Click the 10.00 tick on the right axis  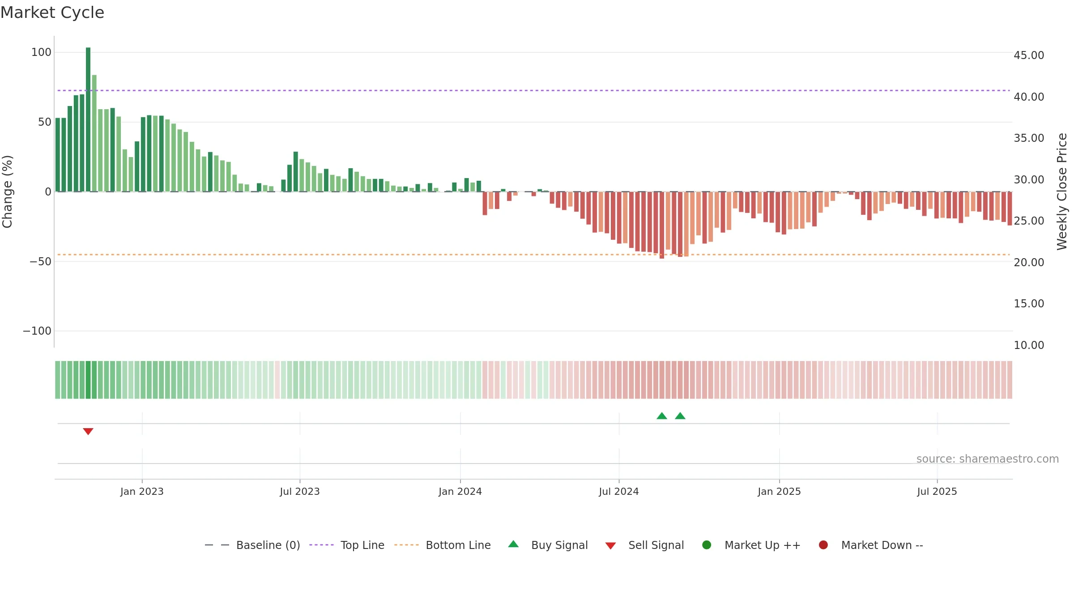(1029, 345)
